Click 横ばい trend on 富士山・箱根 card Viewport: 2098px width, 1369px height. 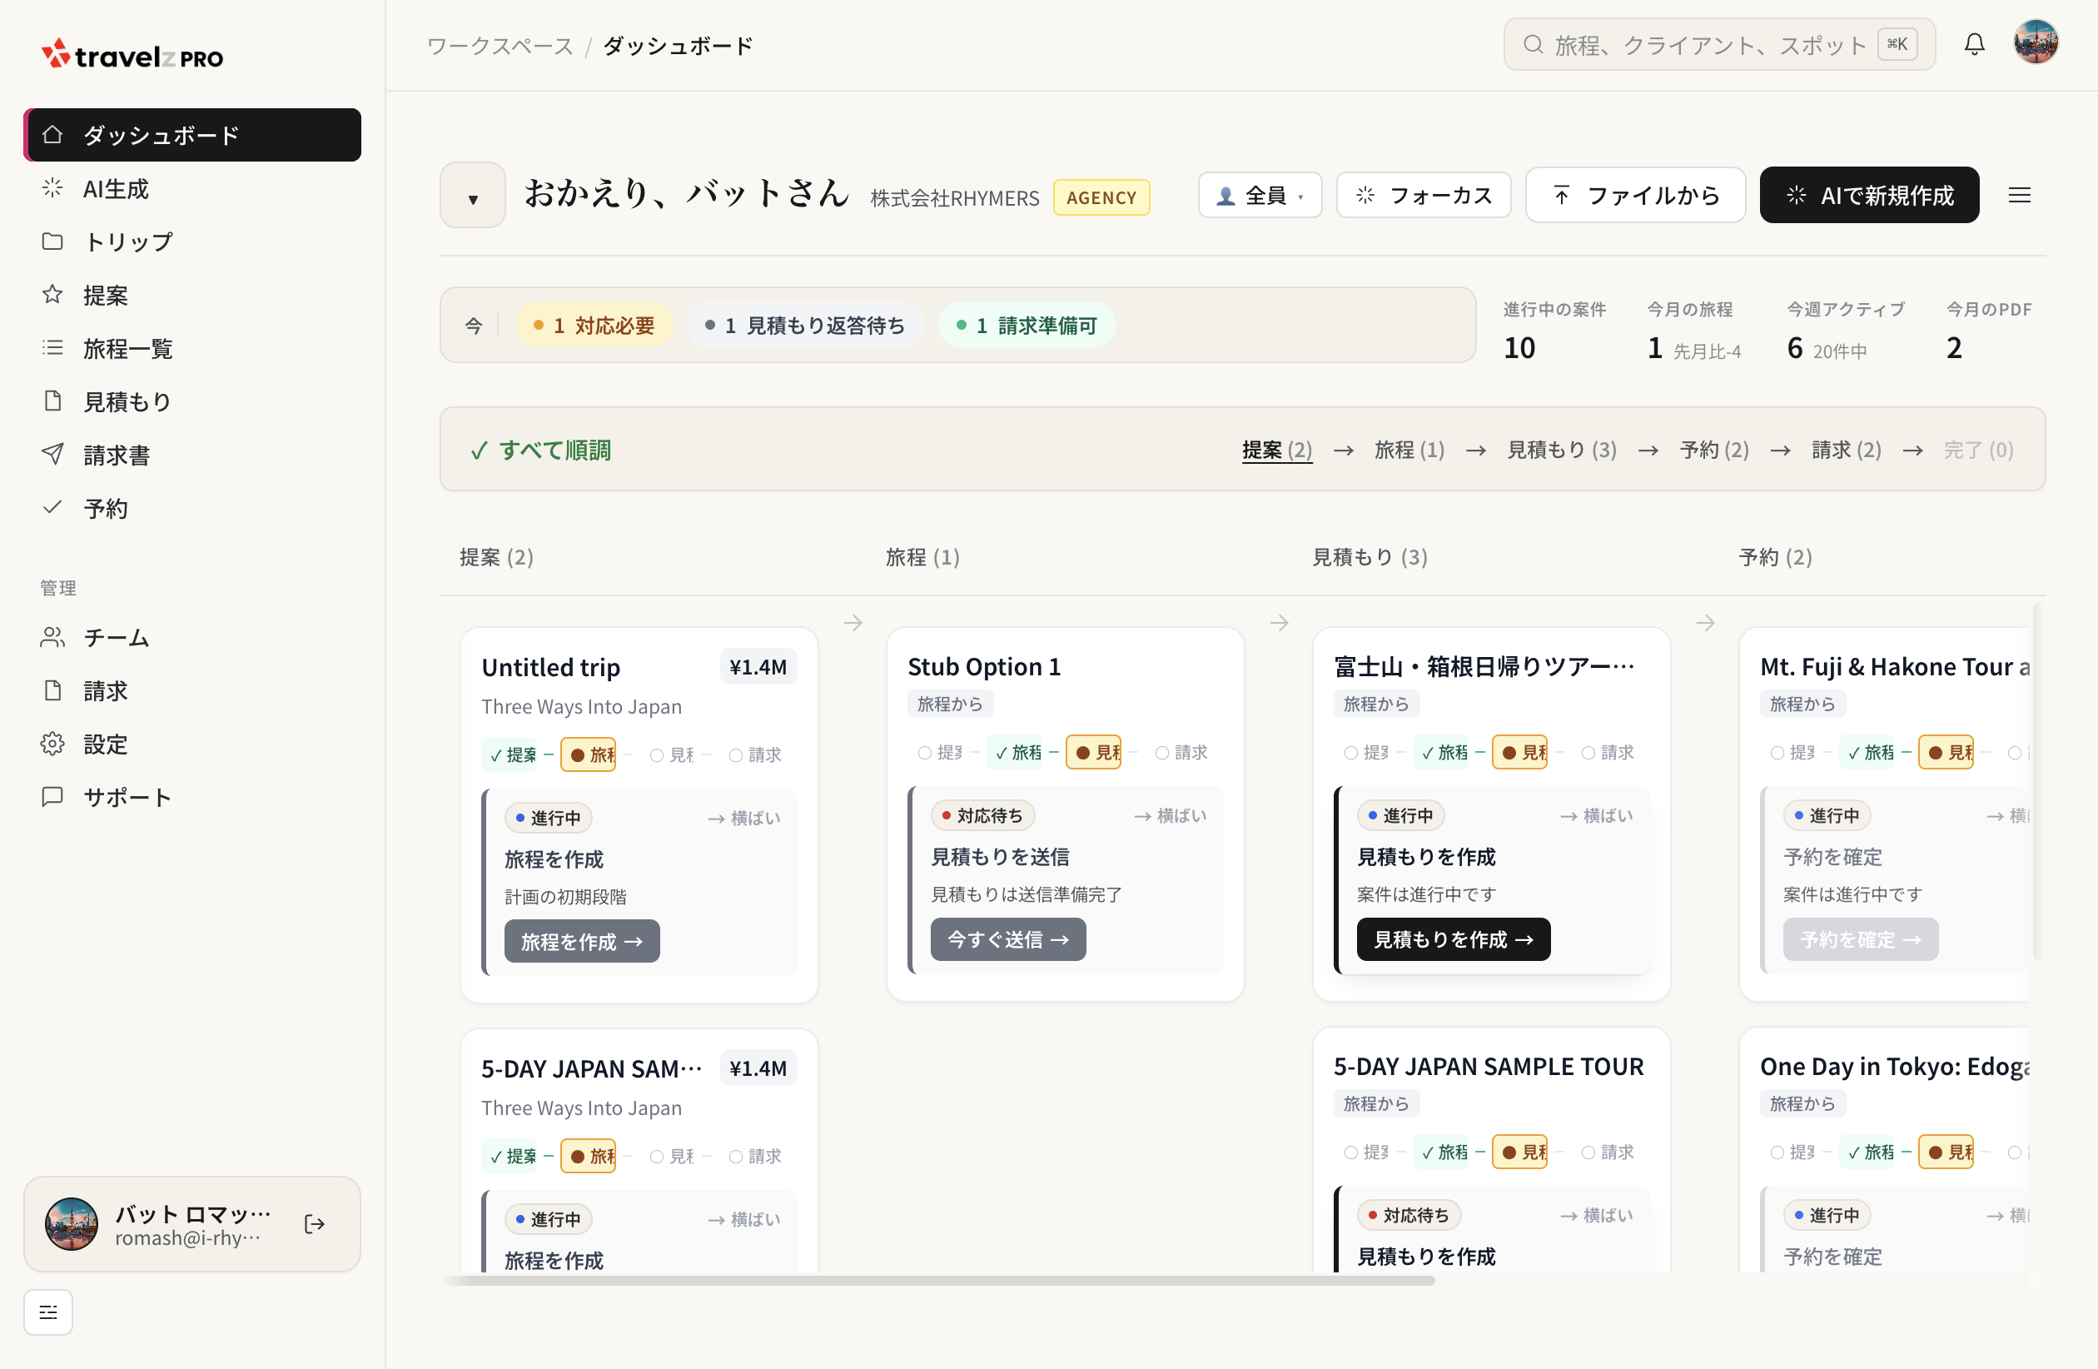click(x=1597, y=816)
